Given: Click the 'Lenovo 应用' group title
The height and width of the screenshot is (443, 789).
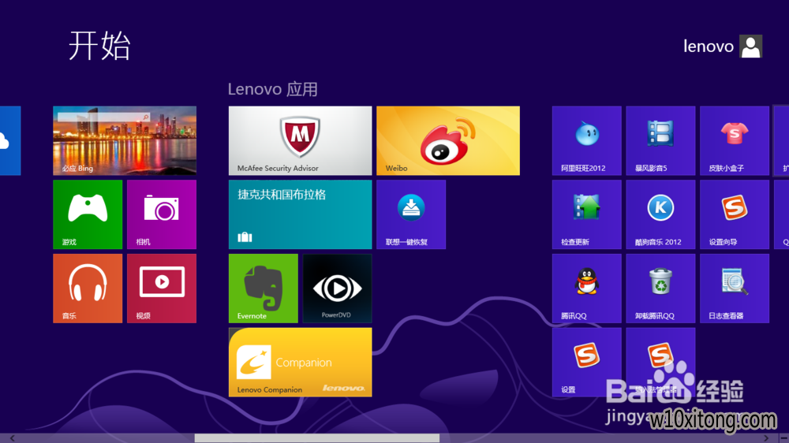Looking at the screenshot, I should 273,90.
